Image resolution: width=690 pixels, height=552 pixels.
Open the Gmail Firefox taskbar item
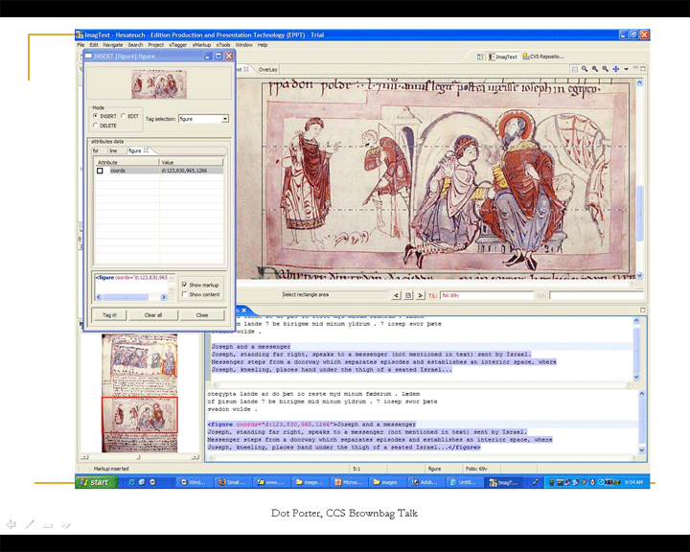[x=233, y=482]
